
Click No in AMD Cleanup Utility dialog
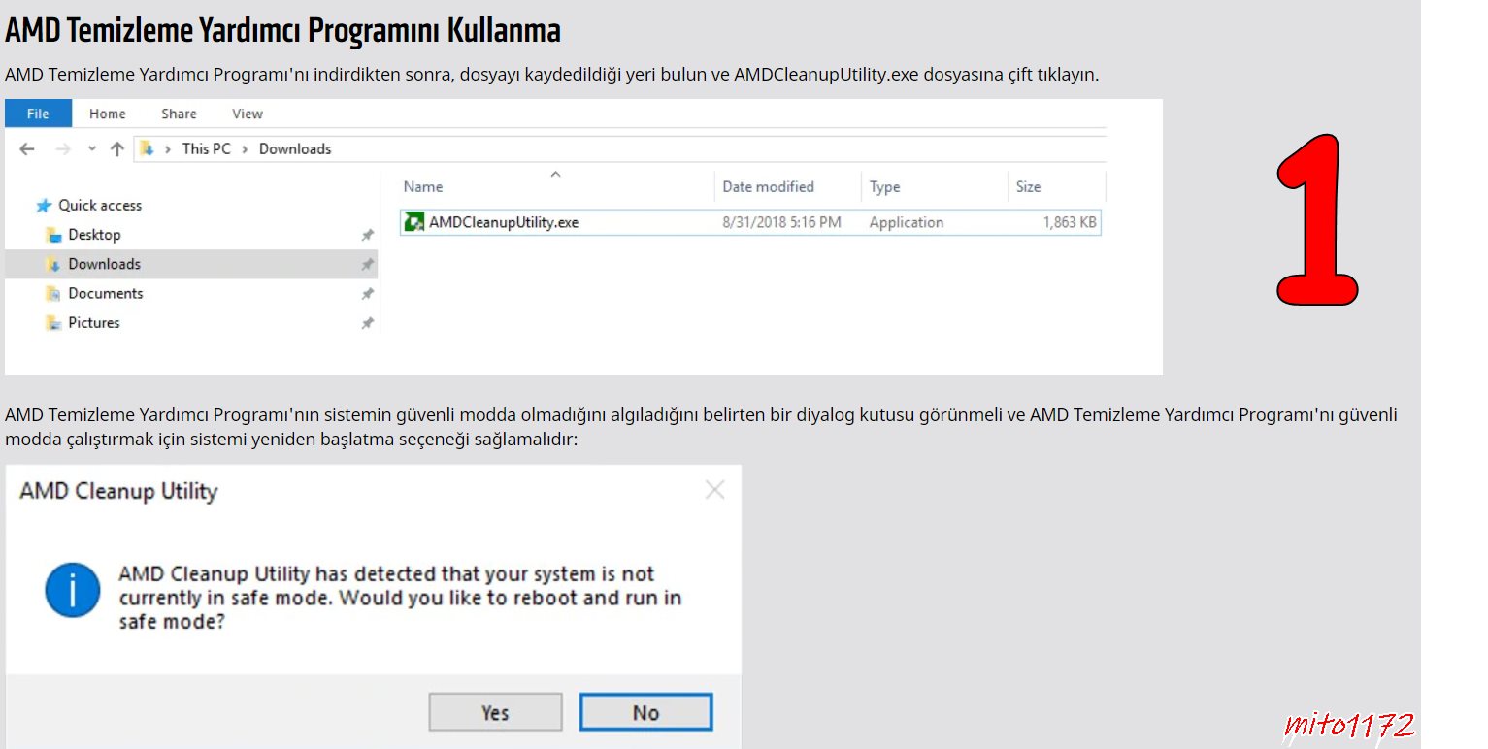click(x=645, y=712)
